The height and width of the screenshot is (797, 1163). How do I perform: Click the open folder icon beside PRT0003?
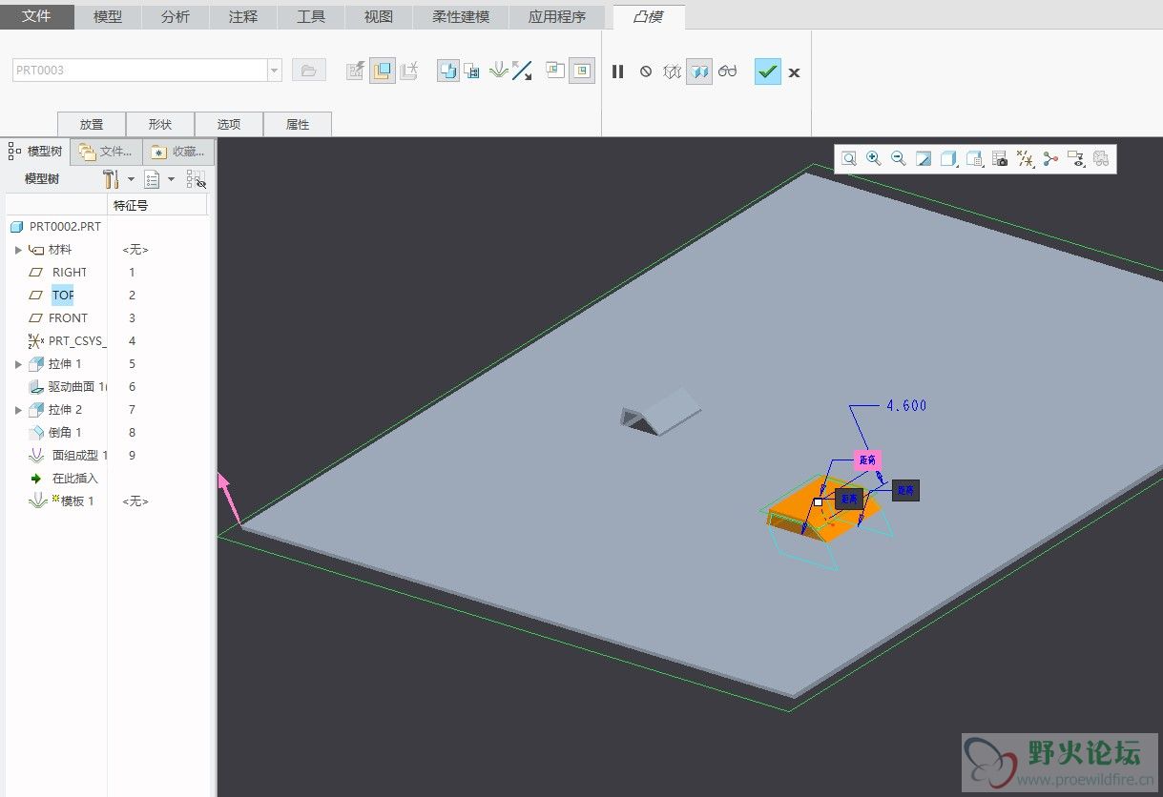(308, 71)
